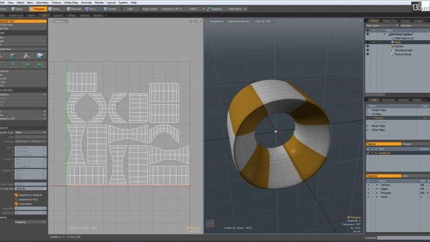This screenshot has width=430, height=242.
Task: Open the Vertex Map menu
Action: tap(71, 3)
